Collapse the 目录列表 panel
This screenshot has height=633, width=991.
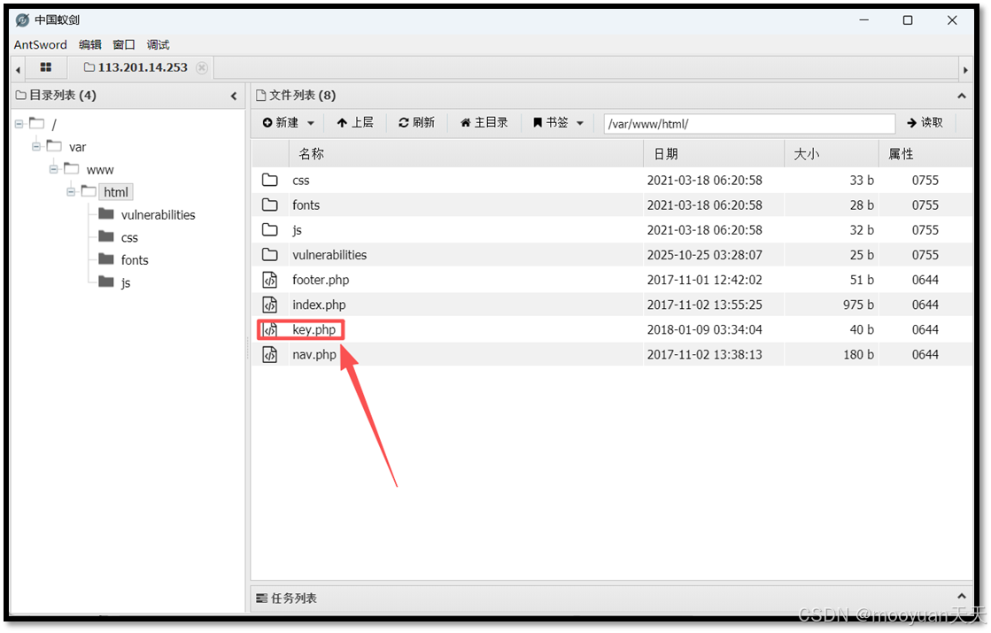point(234,96)
